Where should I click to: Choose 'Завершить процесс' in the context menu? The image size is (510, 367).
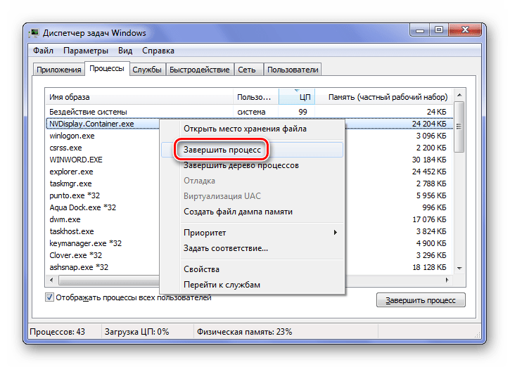pos(252,150)
